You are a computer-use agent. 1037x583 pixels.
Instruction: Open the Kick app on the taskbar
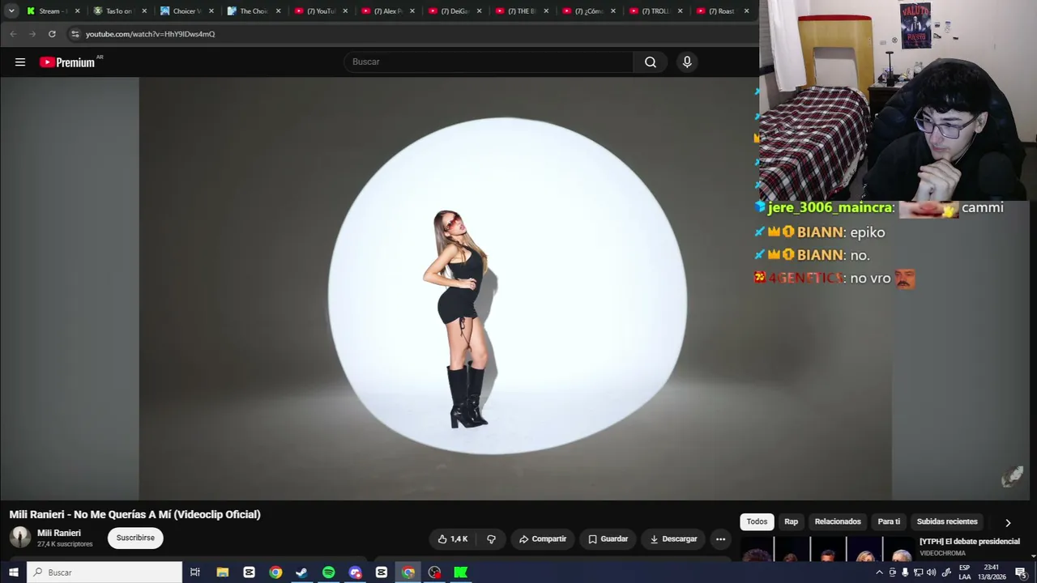point(461,572)
